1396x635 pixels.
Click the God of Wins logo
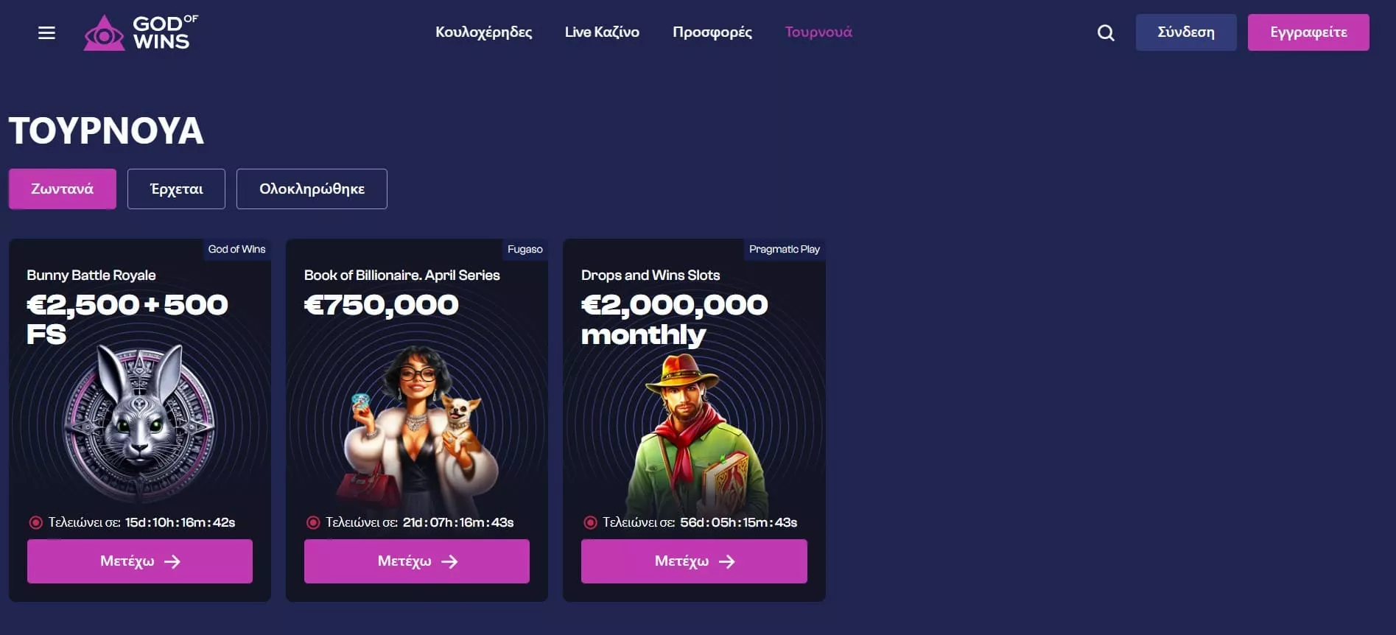[x=141, y=32]
